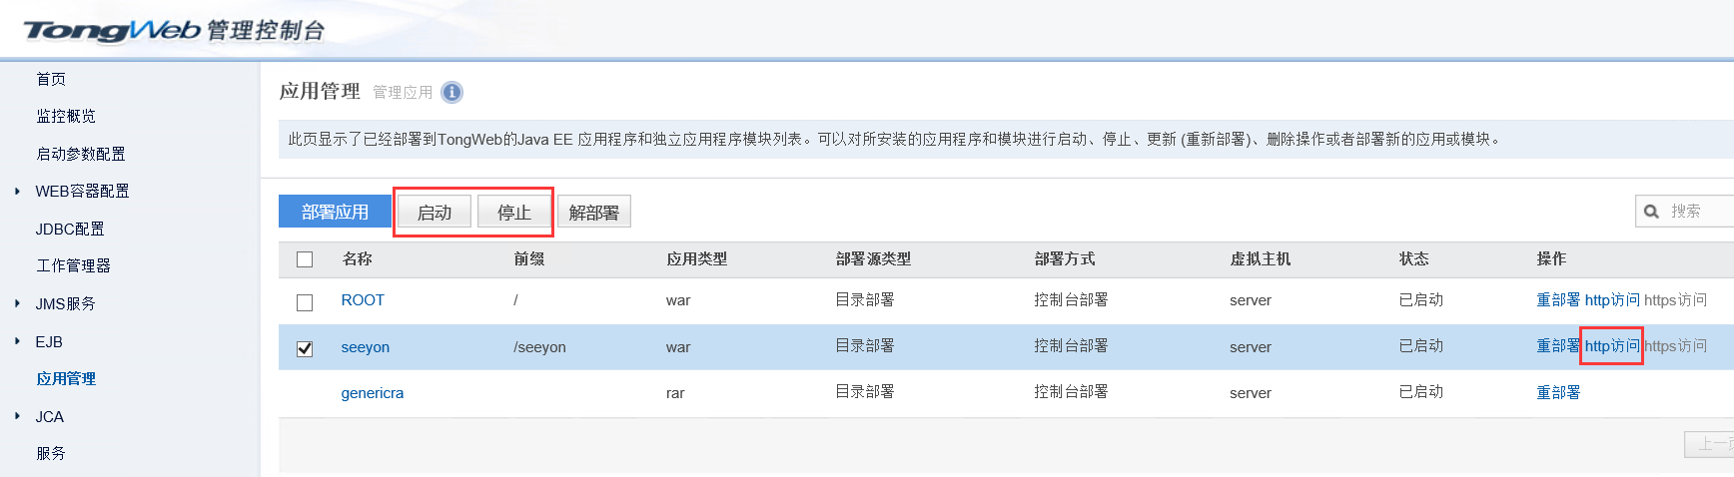The width and height of the screenshot is (1734, 477).
Task: Open 监控概览 in the sidebar
Action: 66,116
